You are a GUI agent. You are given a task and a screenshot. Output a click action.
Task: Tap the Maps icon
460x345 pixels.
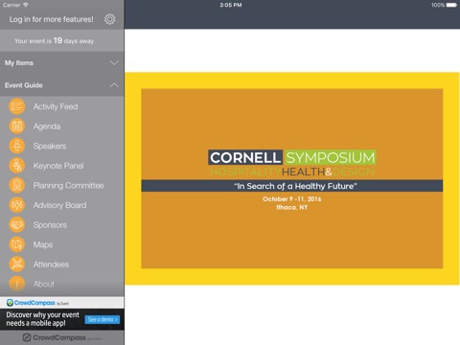[17, 244]
